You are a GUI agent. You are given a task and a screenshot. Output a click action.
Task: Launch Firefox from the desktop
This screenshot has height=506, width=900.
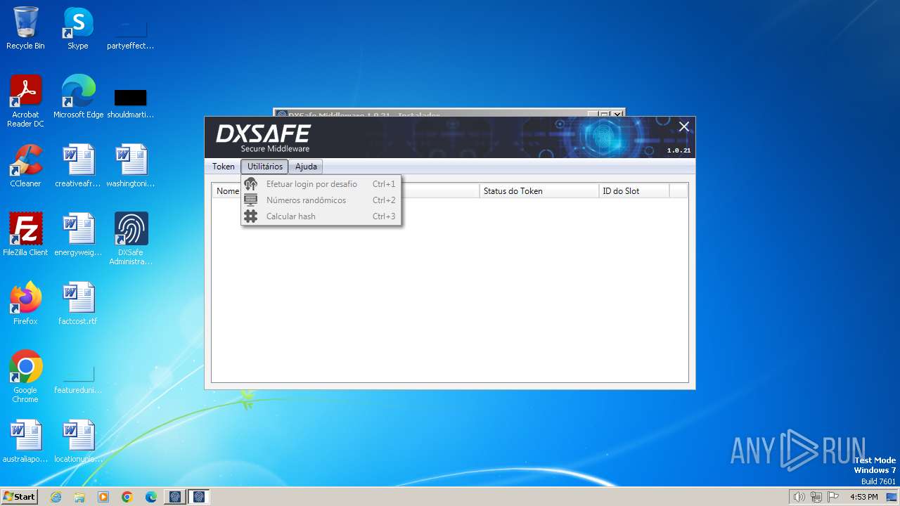25,304
